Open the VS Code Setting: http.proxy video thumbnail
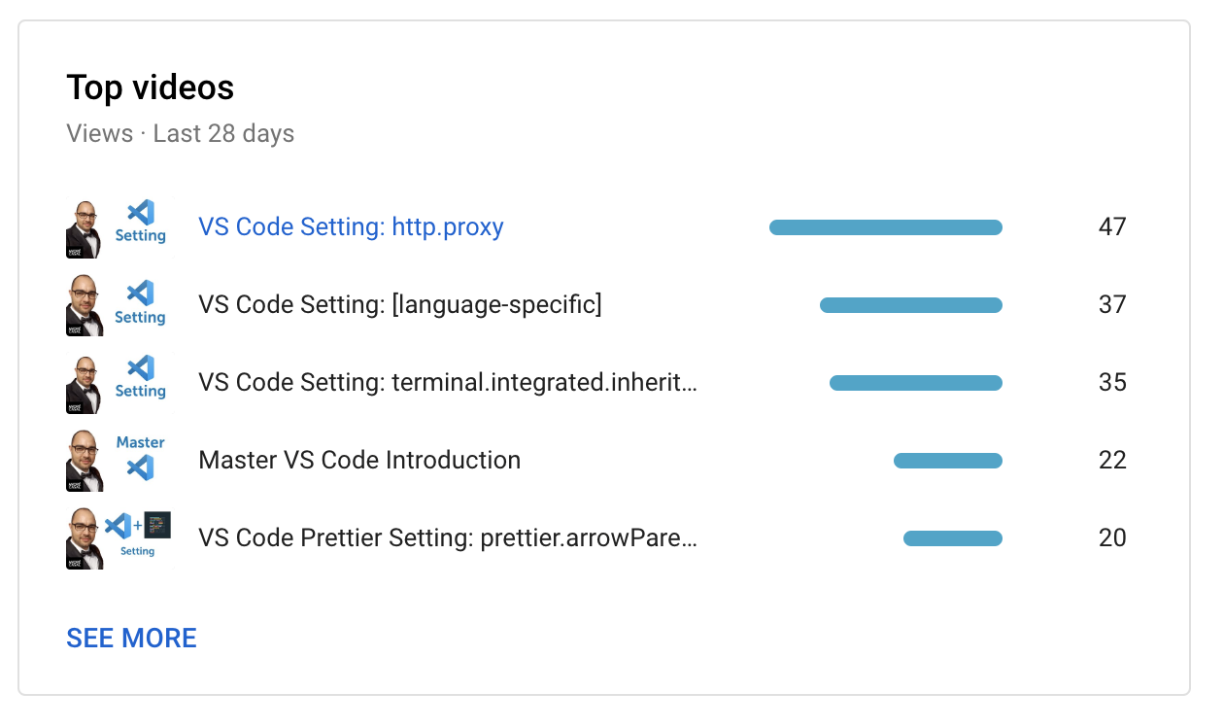Screen dimensions: 1224x727 (x=117, y=226)
